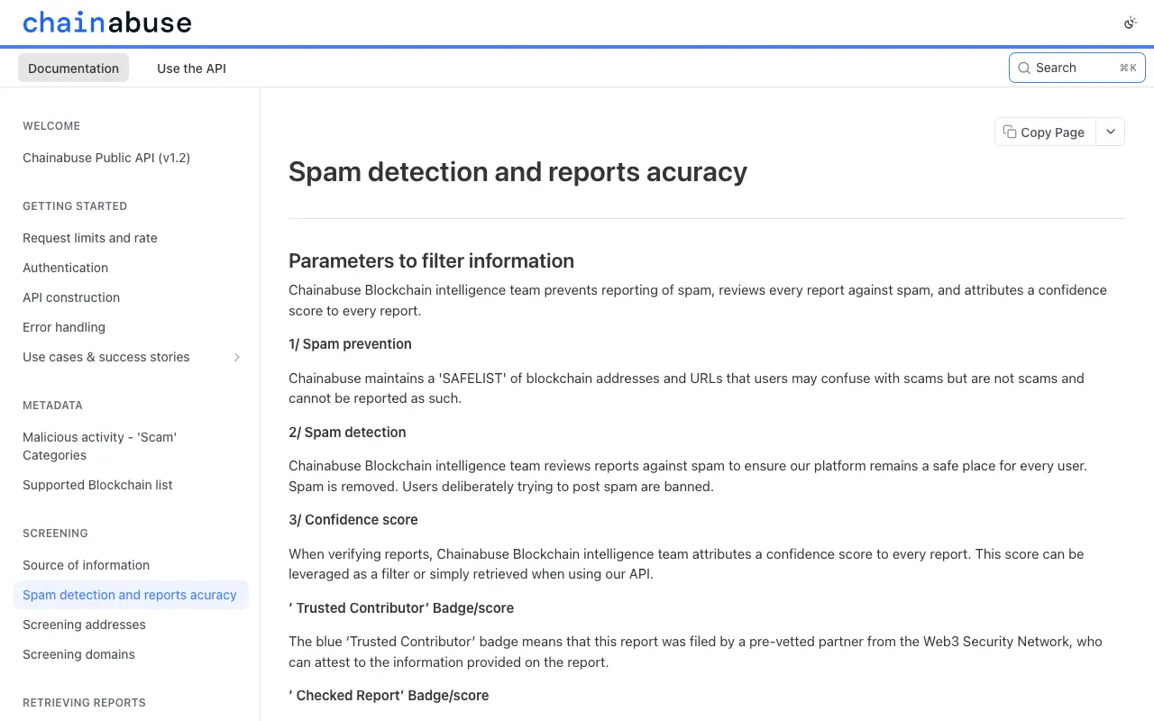Click the page title heading
Viewport: 1154px width, 721px height.
[x=517, y=171]
